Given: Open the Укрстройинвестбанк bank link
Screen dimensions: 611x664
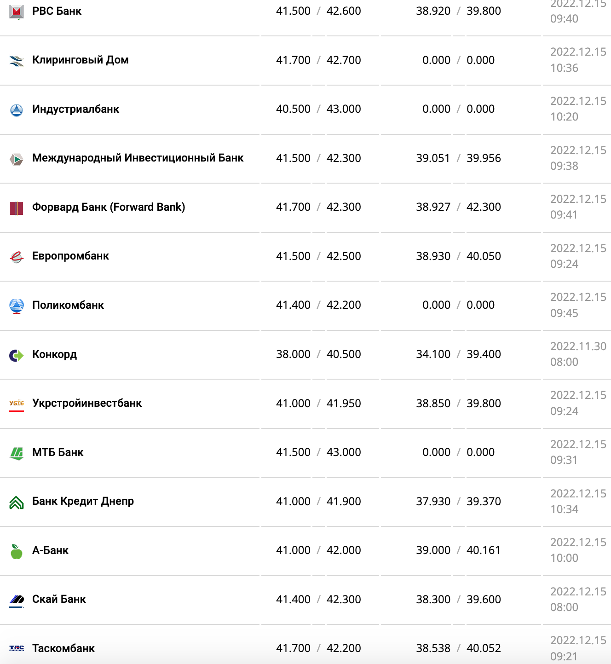Looking at the screenshot, I should coord(87,403).
